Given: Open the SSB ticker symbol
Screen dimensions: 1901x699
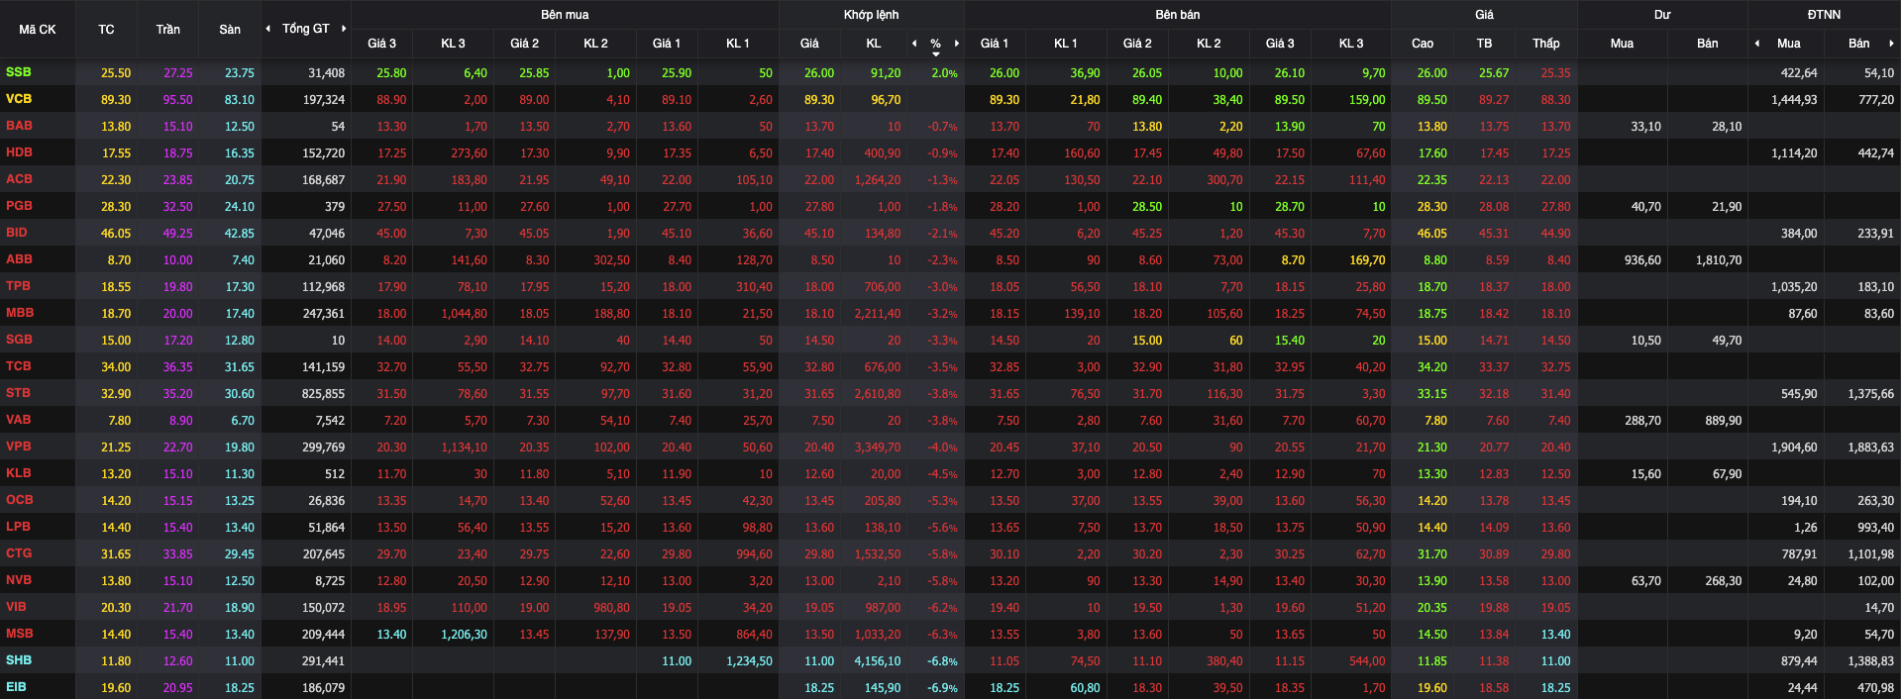Looking at the screenshot, I should 18,72.
